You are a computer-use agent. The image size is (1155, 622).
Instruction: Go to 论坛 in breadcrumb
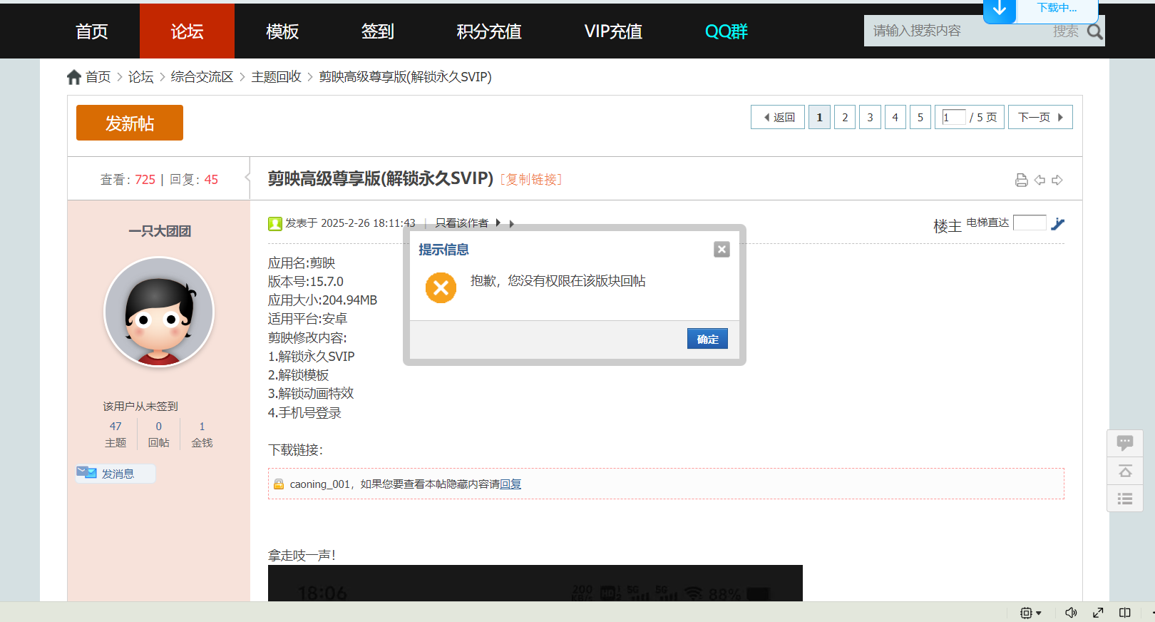(140, 77)
